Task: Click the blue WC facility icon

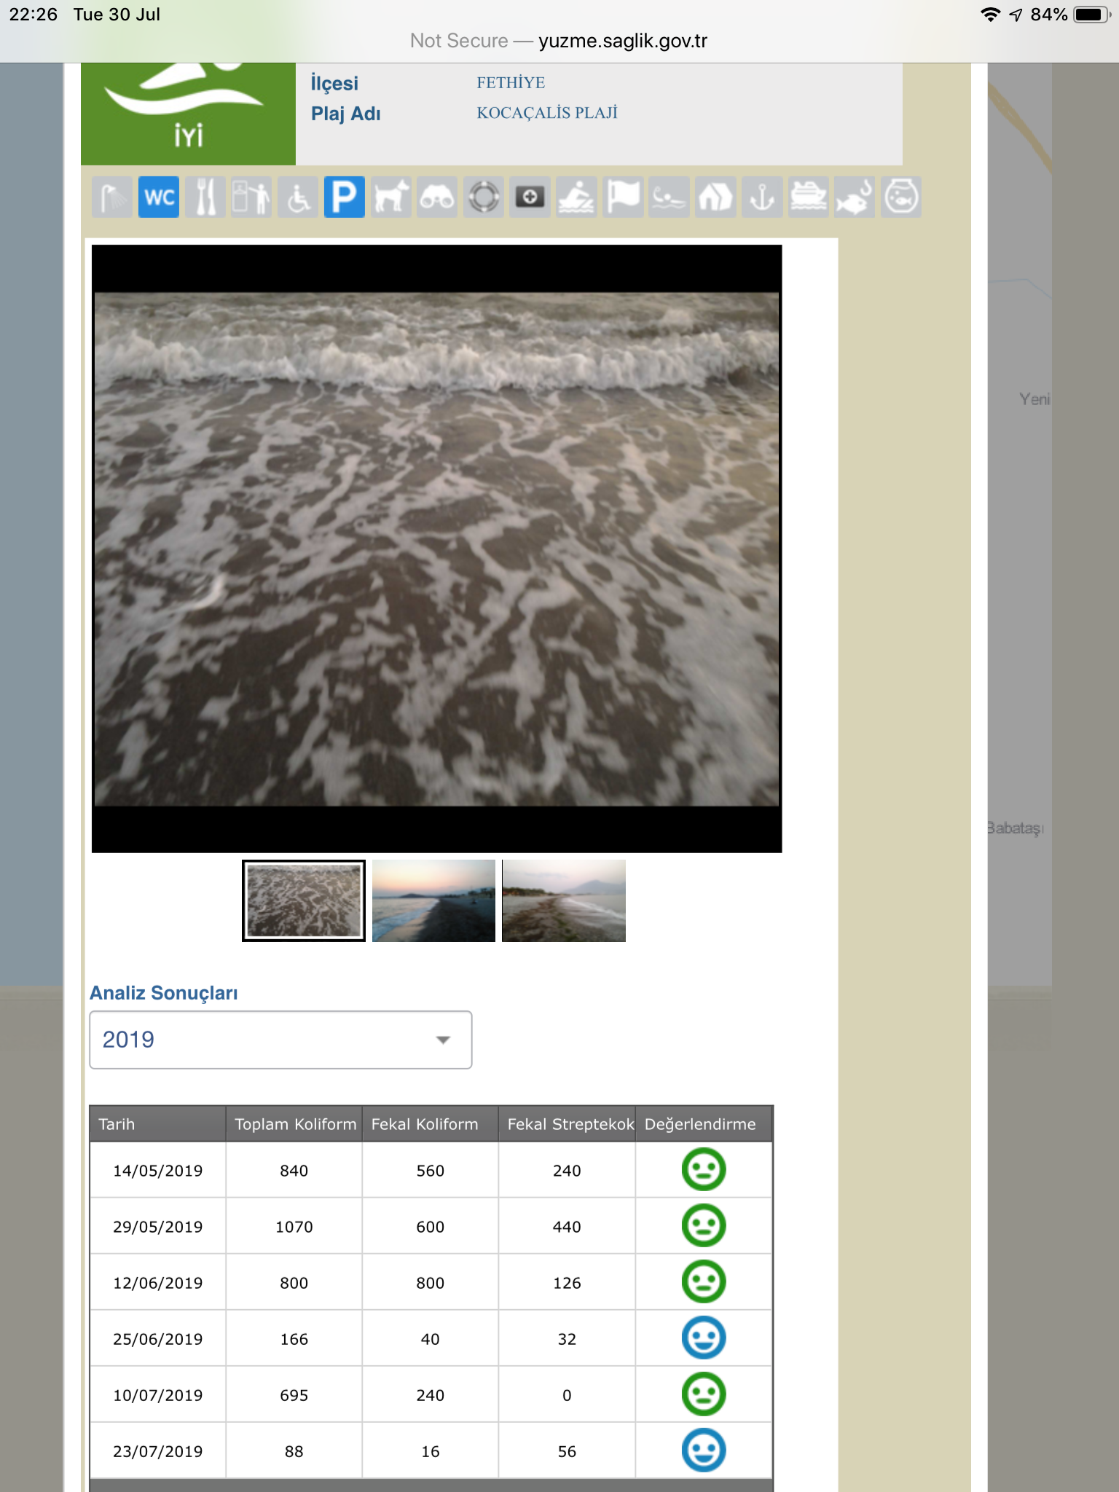Action: click(159, 197)
